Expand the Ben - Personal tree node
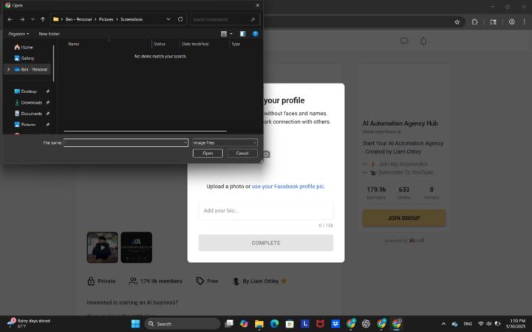This screenshot has height=332, width=532. [8, 69]
